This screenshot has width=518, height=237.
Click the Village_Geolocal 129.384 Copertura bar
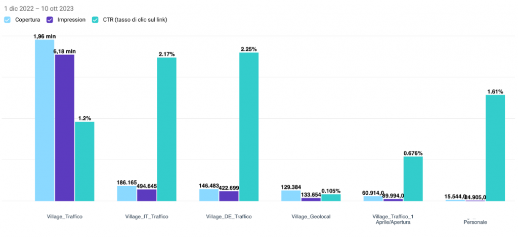point(290,196)
